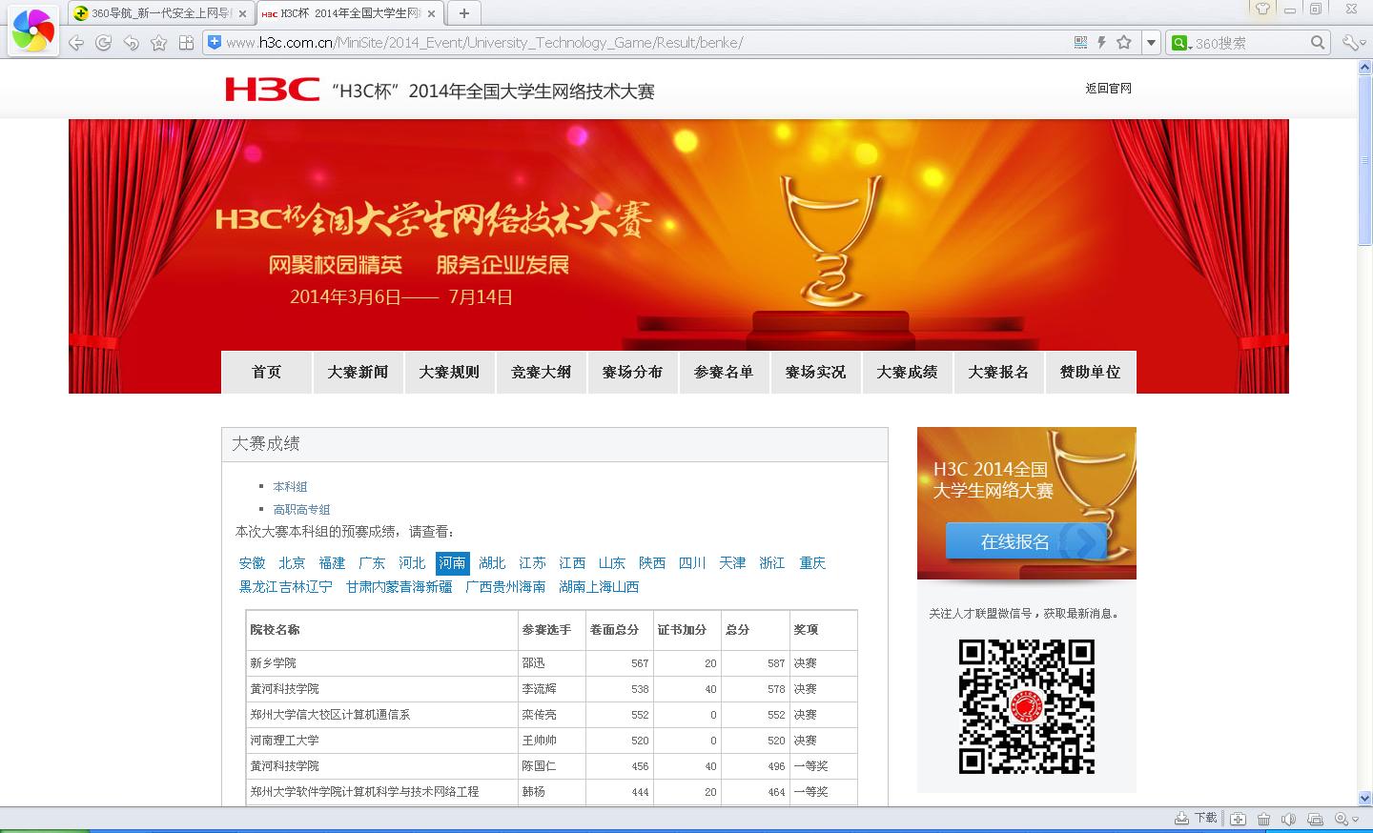Open the 参赛名单 navigation item
Screen dimensions: 1373x833
coord(724,372)
